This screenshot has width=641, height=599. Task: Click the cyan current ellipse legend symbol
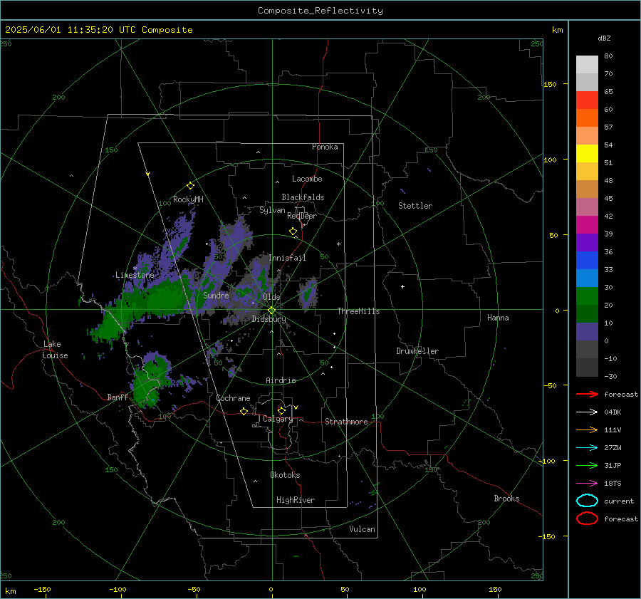587,501
